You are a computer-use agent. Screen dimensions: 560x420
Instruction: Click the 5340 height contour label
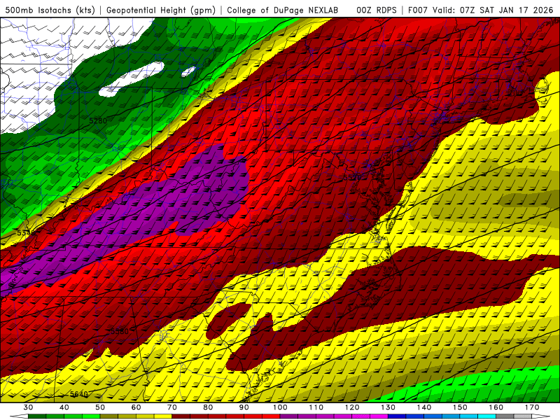click(26, 233)
